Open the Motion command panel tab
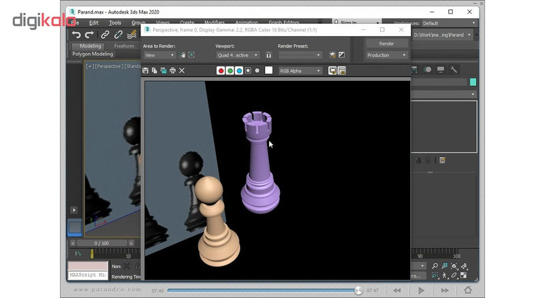545x298 pixels. coord(428,69)
